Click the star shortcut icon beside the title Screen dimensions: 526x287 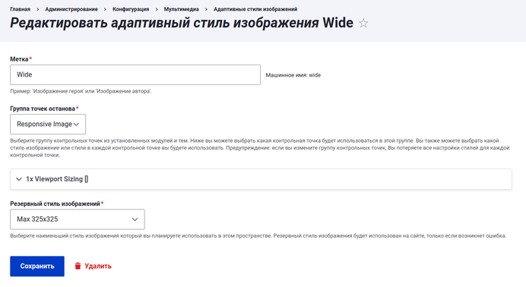[x=363, y=23]
